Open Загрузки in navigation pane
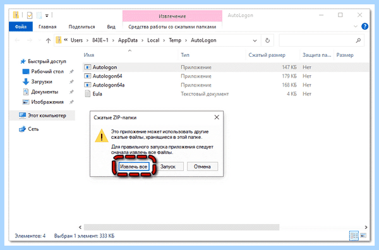The height and width of the screenshot is (250, 379). point(42,81)
